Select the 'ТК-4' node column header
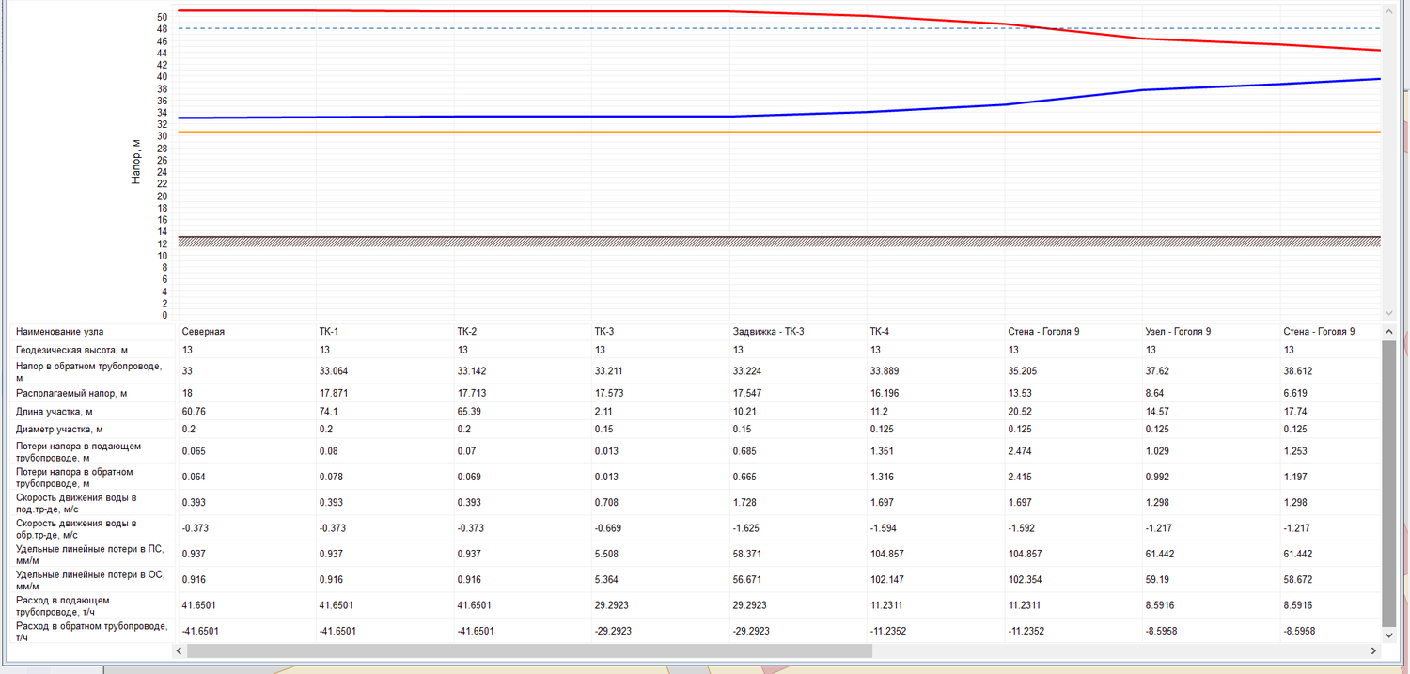The width and height of the screenshot is (1410, 674). tap(880, 332)
